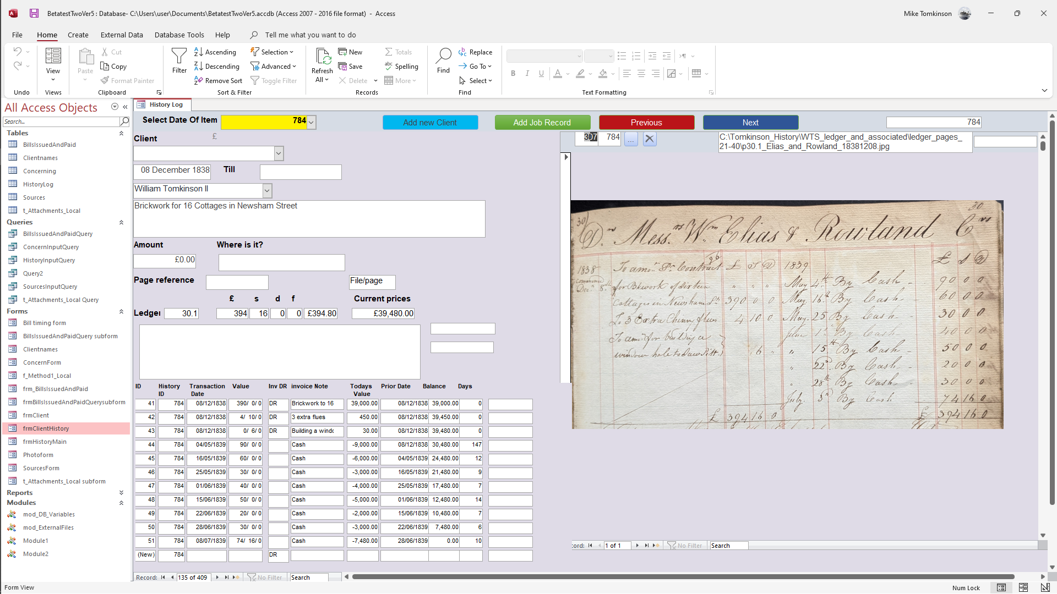Sort records Descending
Image resolution: width=1057 pixels, height=594 pixels.
click(x=217, y=66)
